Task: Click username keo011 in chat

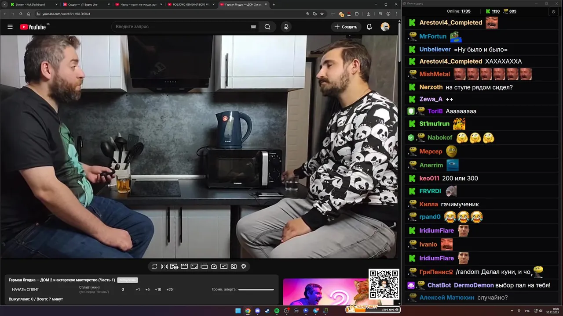Action: pyautogui.click(x=429, y=179)
